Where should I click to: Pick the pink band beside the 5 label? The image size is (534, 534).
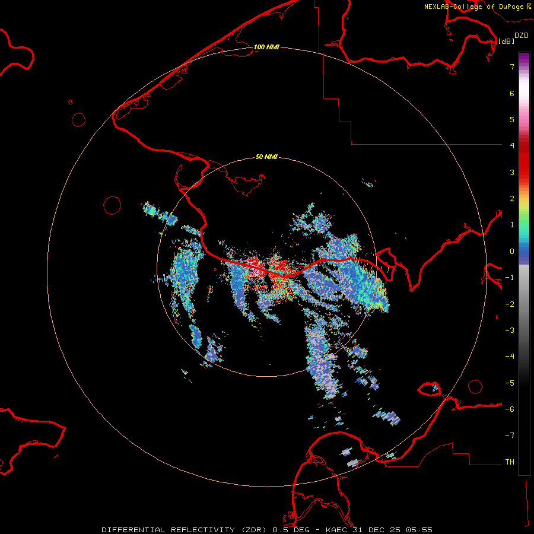[x=524, y=119]
